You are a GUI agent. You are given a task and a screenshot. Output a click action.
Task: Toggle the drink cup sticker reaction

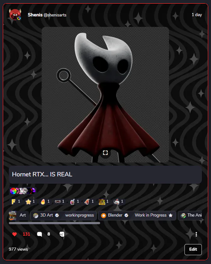[x=75, y=201]
